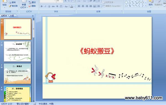Click the Bold formatting icon

tap(41, 6)
